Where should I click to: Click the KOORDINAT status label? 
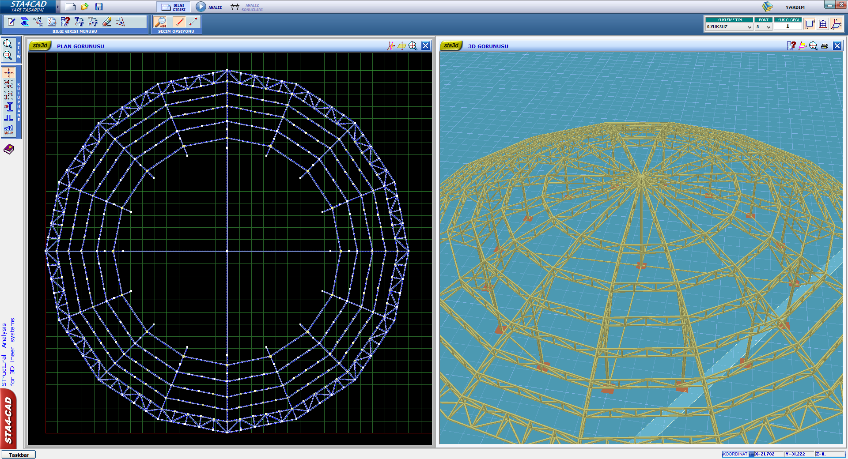(x=735, y=454)
